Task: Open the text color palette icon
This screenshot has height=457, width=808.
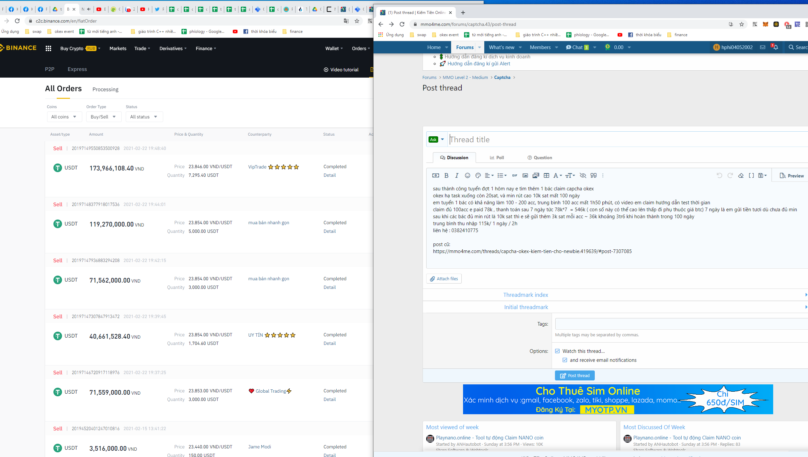Action: click(x=478, y=175)
